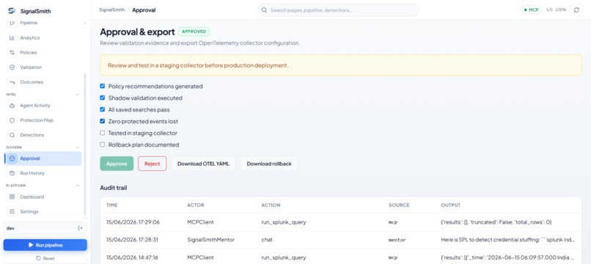
Task: Open the Run History label
Action: click(32, 173)
